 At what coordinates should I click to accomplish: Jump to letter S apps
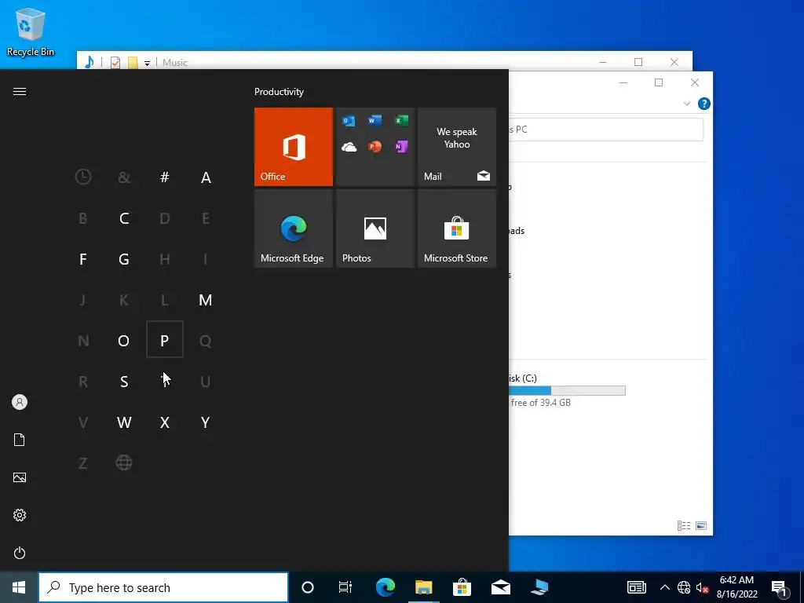point(124,382)
